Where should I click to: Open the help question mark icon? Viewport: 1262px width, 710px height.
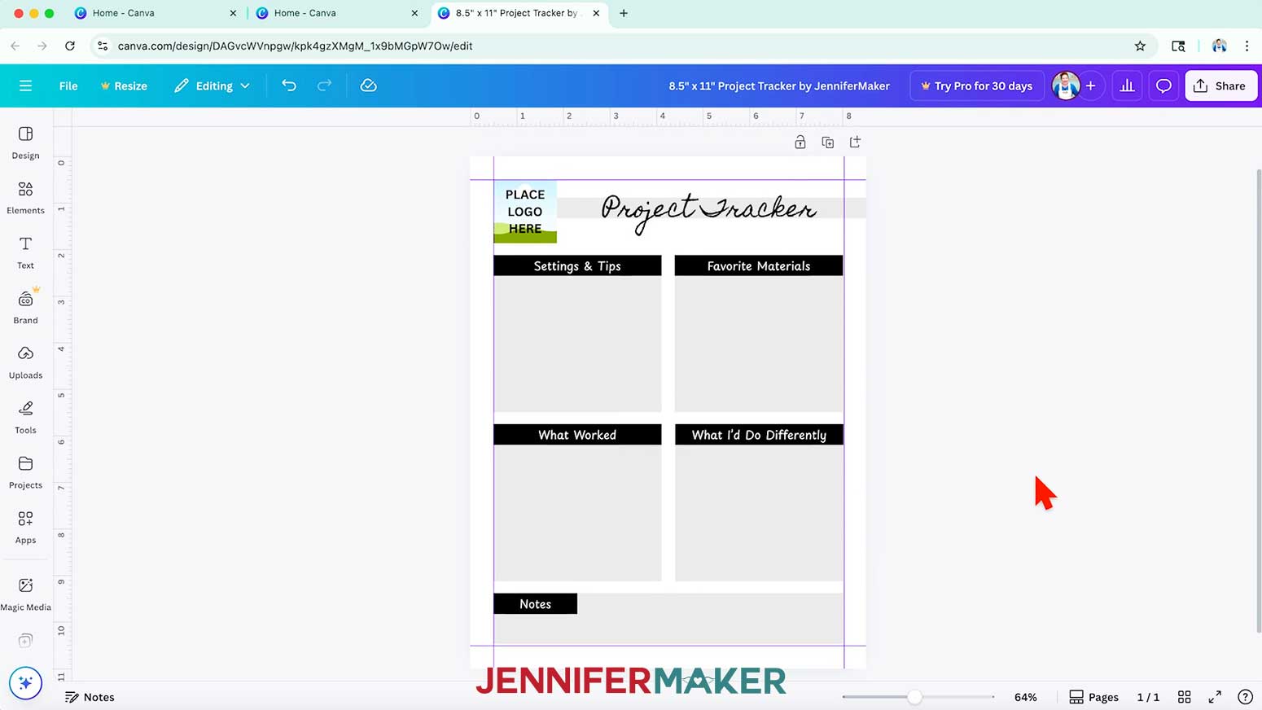tap(1245, 697)
